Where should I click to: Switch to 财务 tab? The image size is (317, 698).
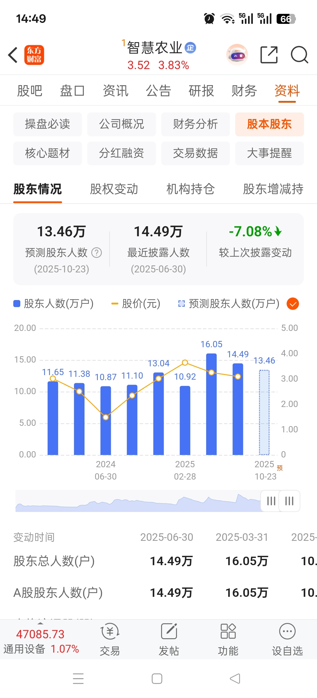pos(244,90)
